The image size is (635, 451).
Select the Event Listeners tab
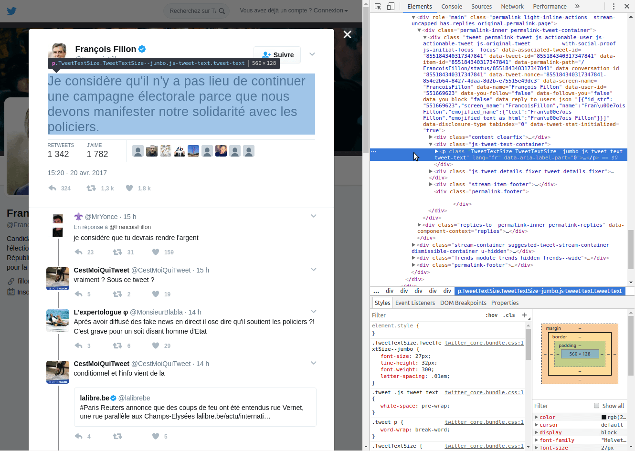pos(415,303)
